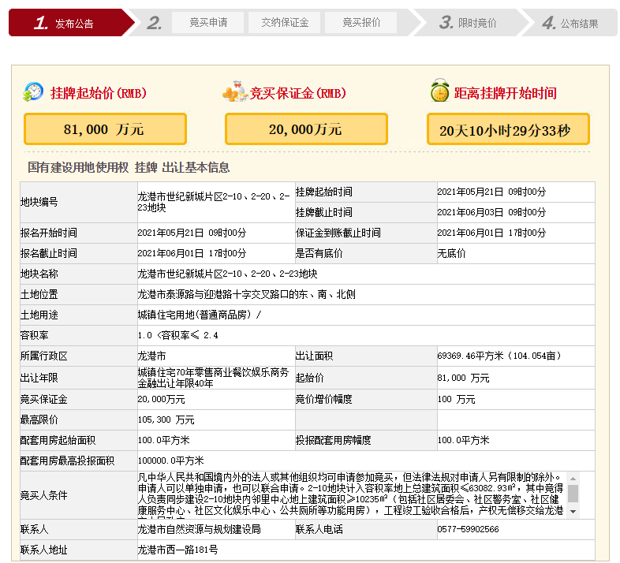Viewport: 620px width, 563px height.
Task: Click the scrollbar thumb in 竞买人条件
Action: coord(573,493)
